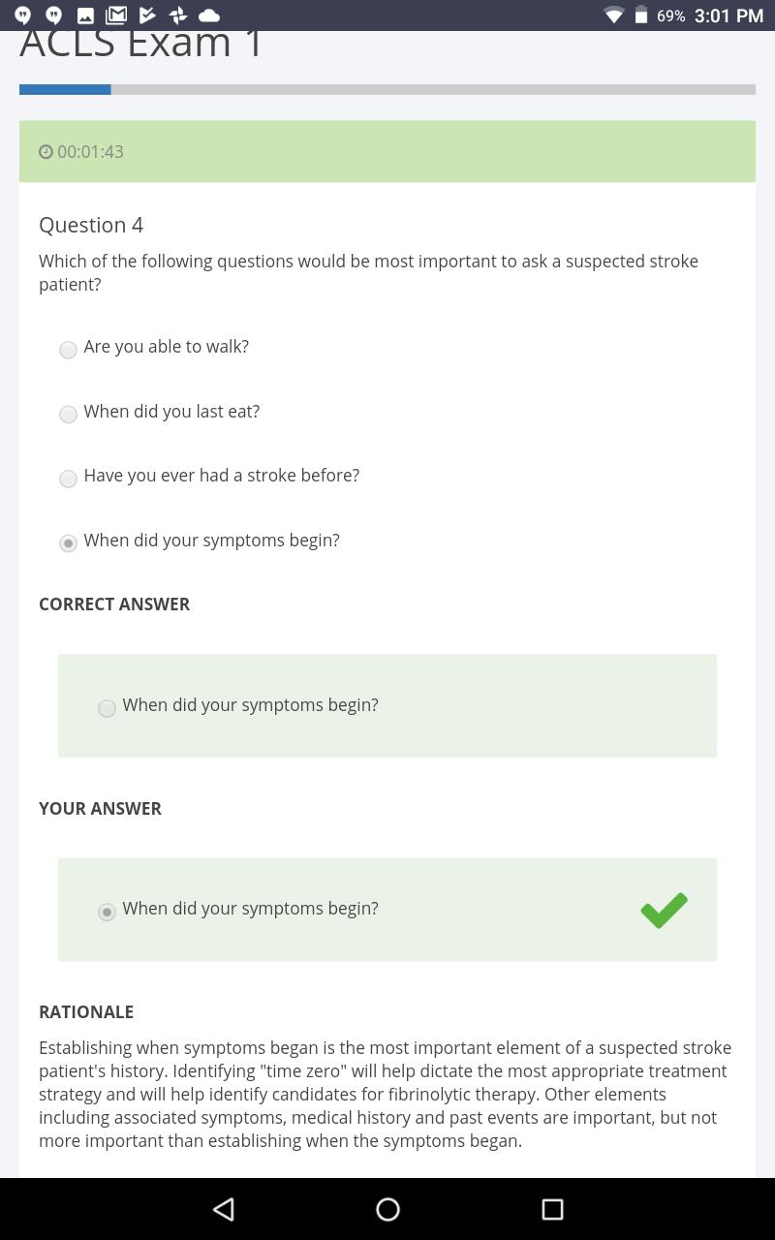Tap the green checkmark icon
The height and width of the screenshot is (1240, 775).
664,910
